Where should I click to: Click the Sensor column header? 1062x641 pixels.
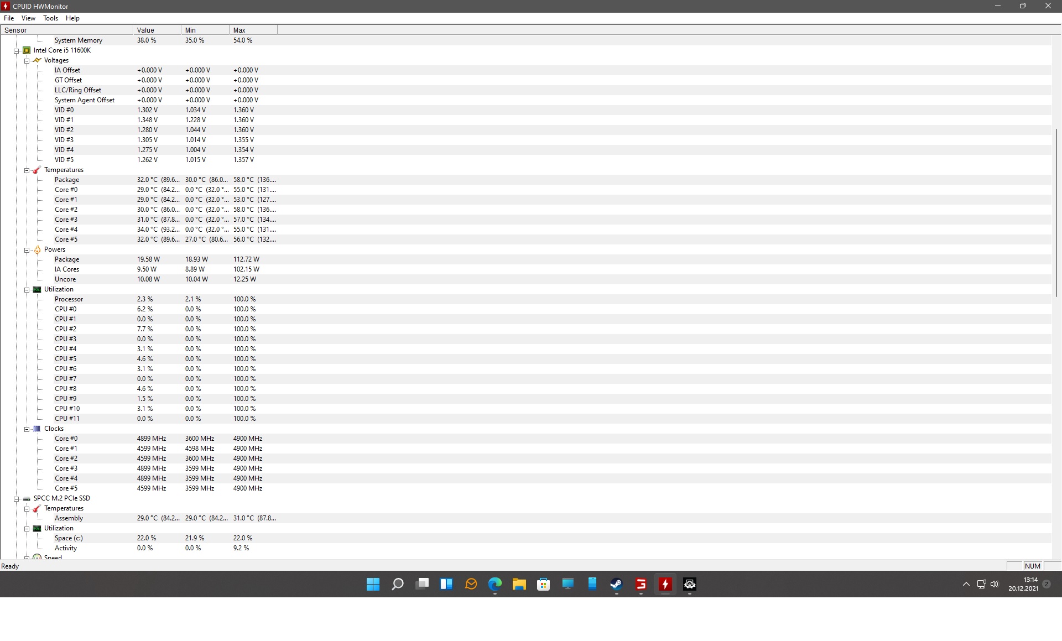pyautogui.click(x=66, y=30)
